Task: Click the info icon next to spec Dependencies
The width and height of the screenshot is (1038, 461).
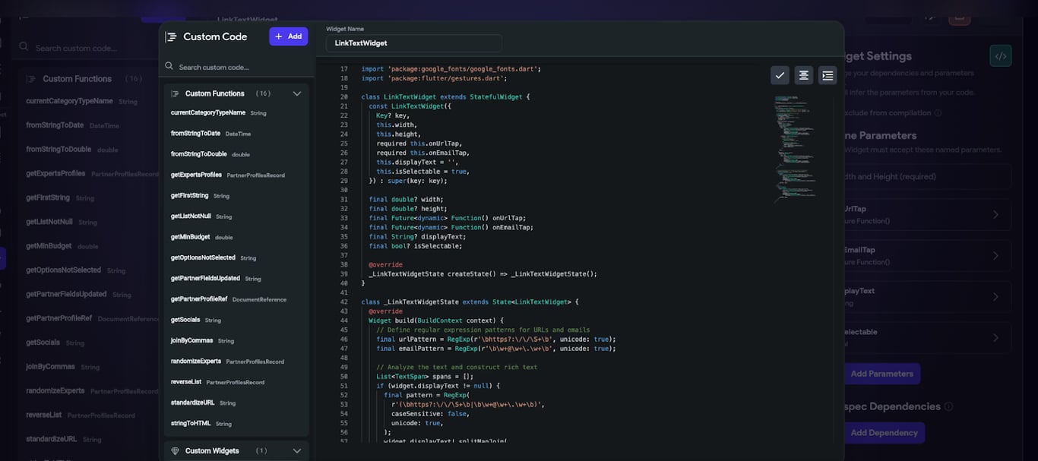Action: coord(948,406)
